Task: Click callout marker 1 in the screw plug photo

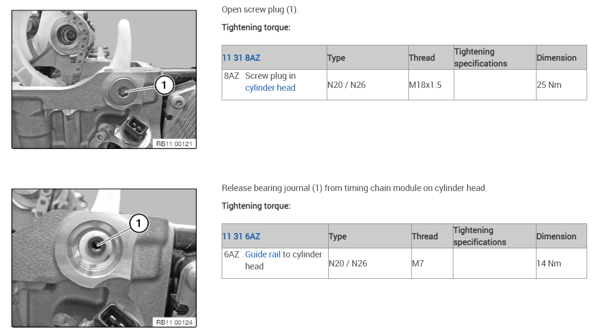Action: (x=164, y=85)
